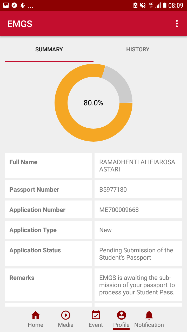Open the Media play icon

pyautogui.click(x=66, y=315)
